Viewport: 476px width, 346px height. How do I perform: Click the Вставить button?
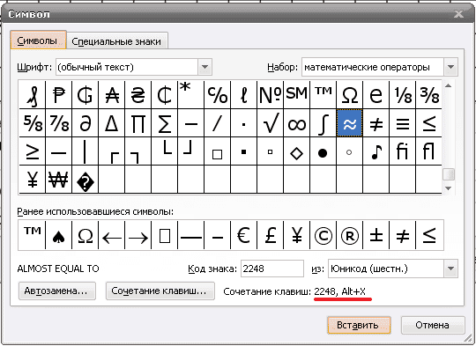(x=359, y=326)
